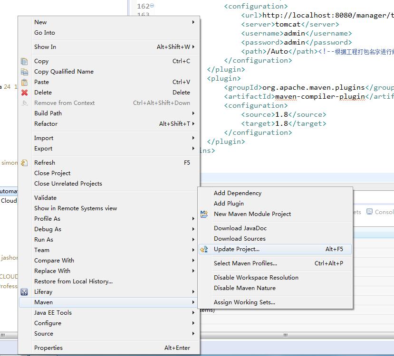The height and width of the screenshot is (356, 394).
Task: Select Close Project menu entry
Action: (109, 173)
